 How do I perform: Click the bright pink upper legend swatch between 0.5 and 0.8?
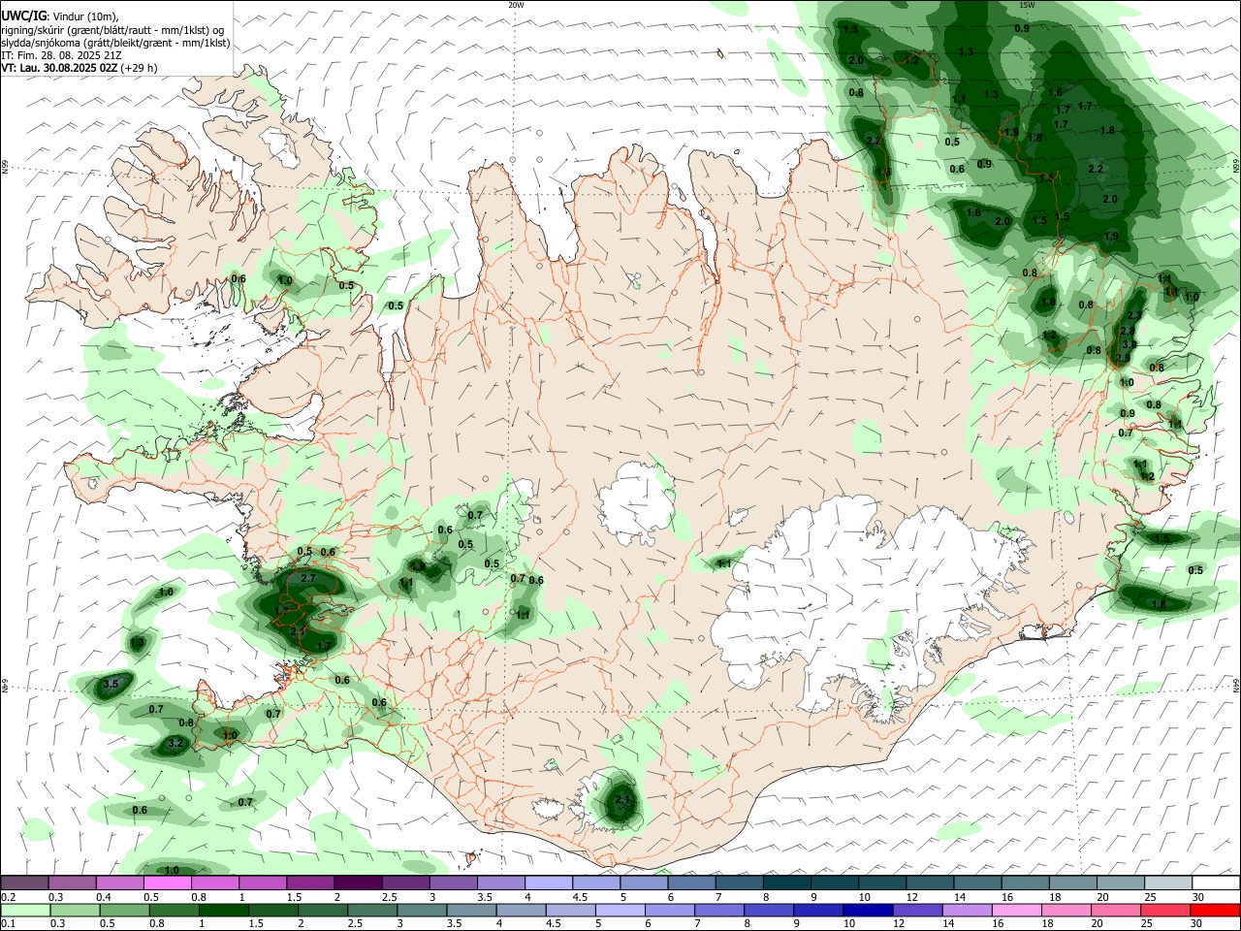pos(168,883)
